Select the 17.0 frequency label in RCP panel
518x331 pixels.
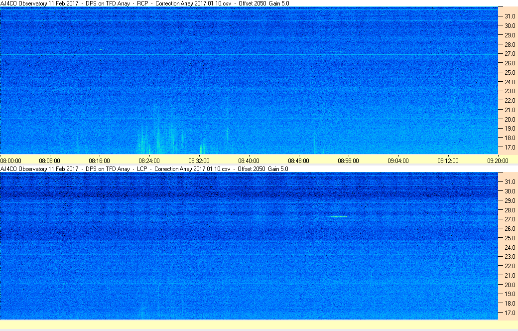click(x=510, y=147)
